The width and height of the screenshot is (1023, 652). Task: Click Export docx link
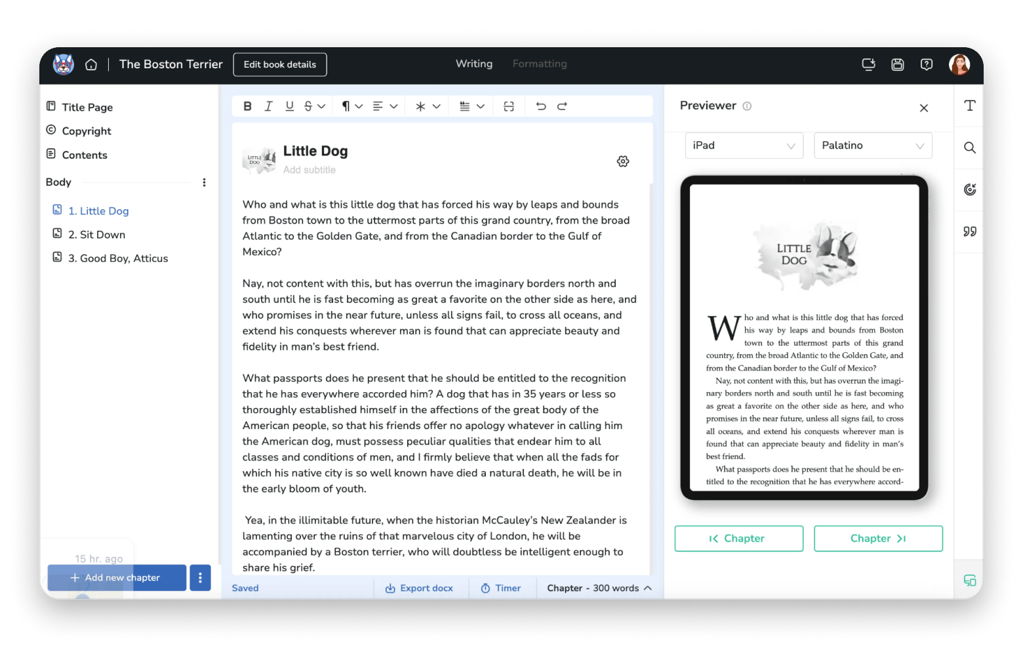[x=420, y=588]
